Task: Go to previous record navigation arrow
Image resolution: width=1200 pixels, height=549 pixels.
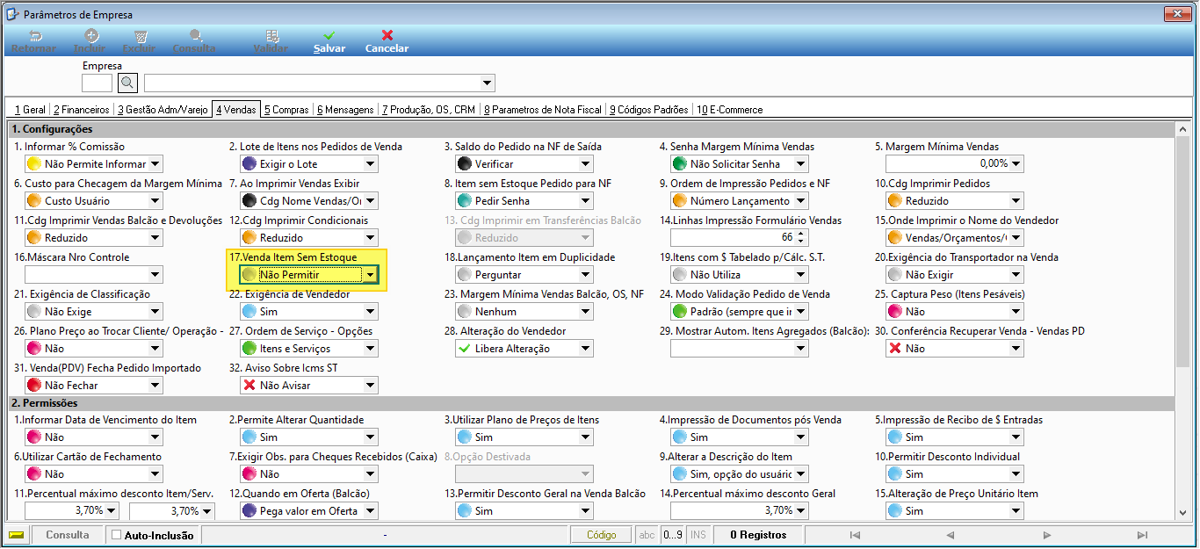Action: [x=951, y=535]
